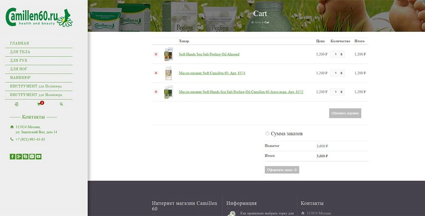425x216 pixels.
Task: Open quantity dropdown for Арт. 8372 item
Action: 337,92
